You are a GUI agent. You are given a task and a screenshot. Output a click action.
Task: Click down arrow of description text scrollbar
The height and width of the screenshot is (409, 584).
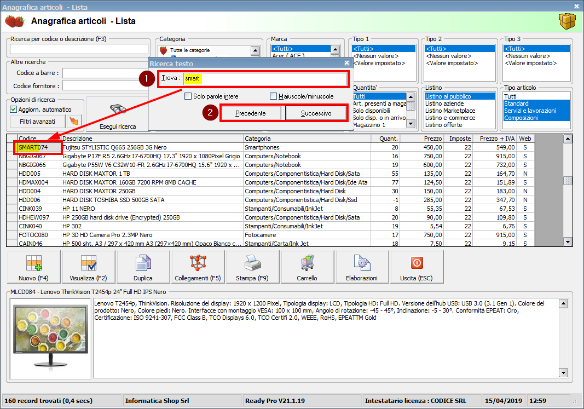tap(563, 372)
